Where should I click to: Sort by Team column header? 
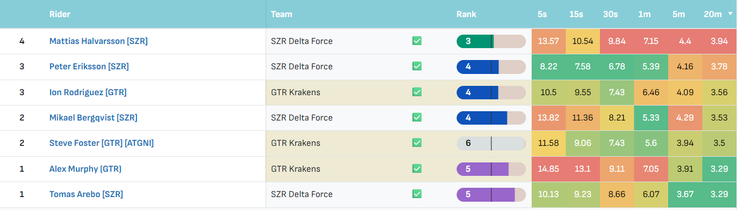tap(281, 14)
